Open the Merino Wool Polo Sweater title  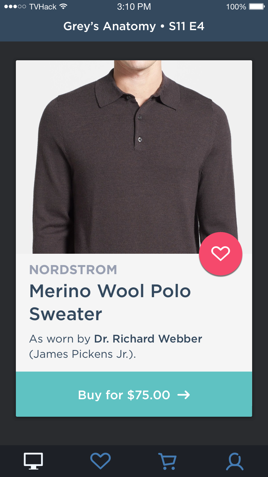coord(110,303)
